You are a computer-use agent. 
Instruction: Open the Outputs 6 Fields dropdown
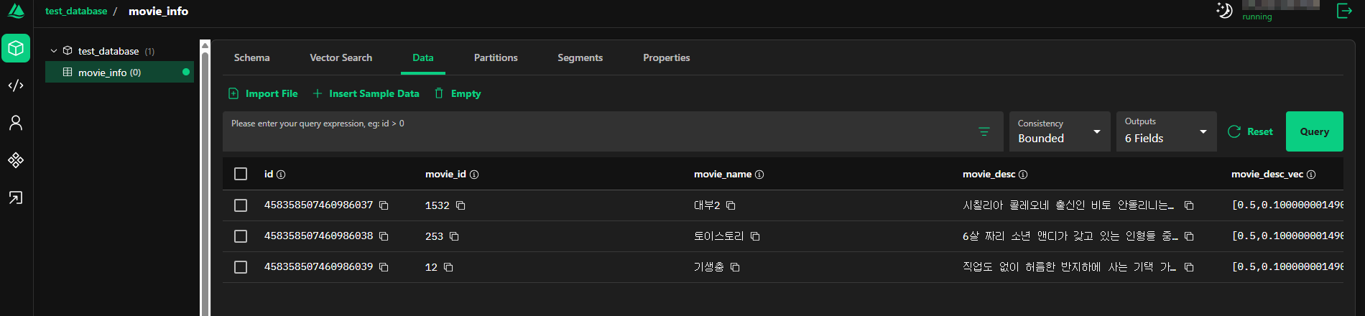(x=1166, y=131)
